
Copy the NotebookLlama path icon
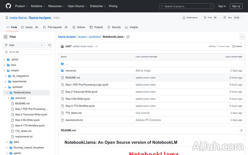pyautogui.click(x=128, y=37)
